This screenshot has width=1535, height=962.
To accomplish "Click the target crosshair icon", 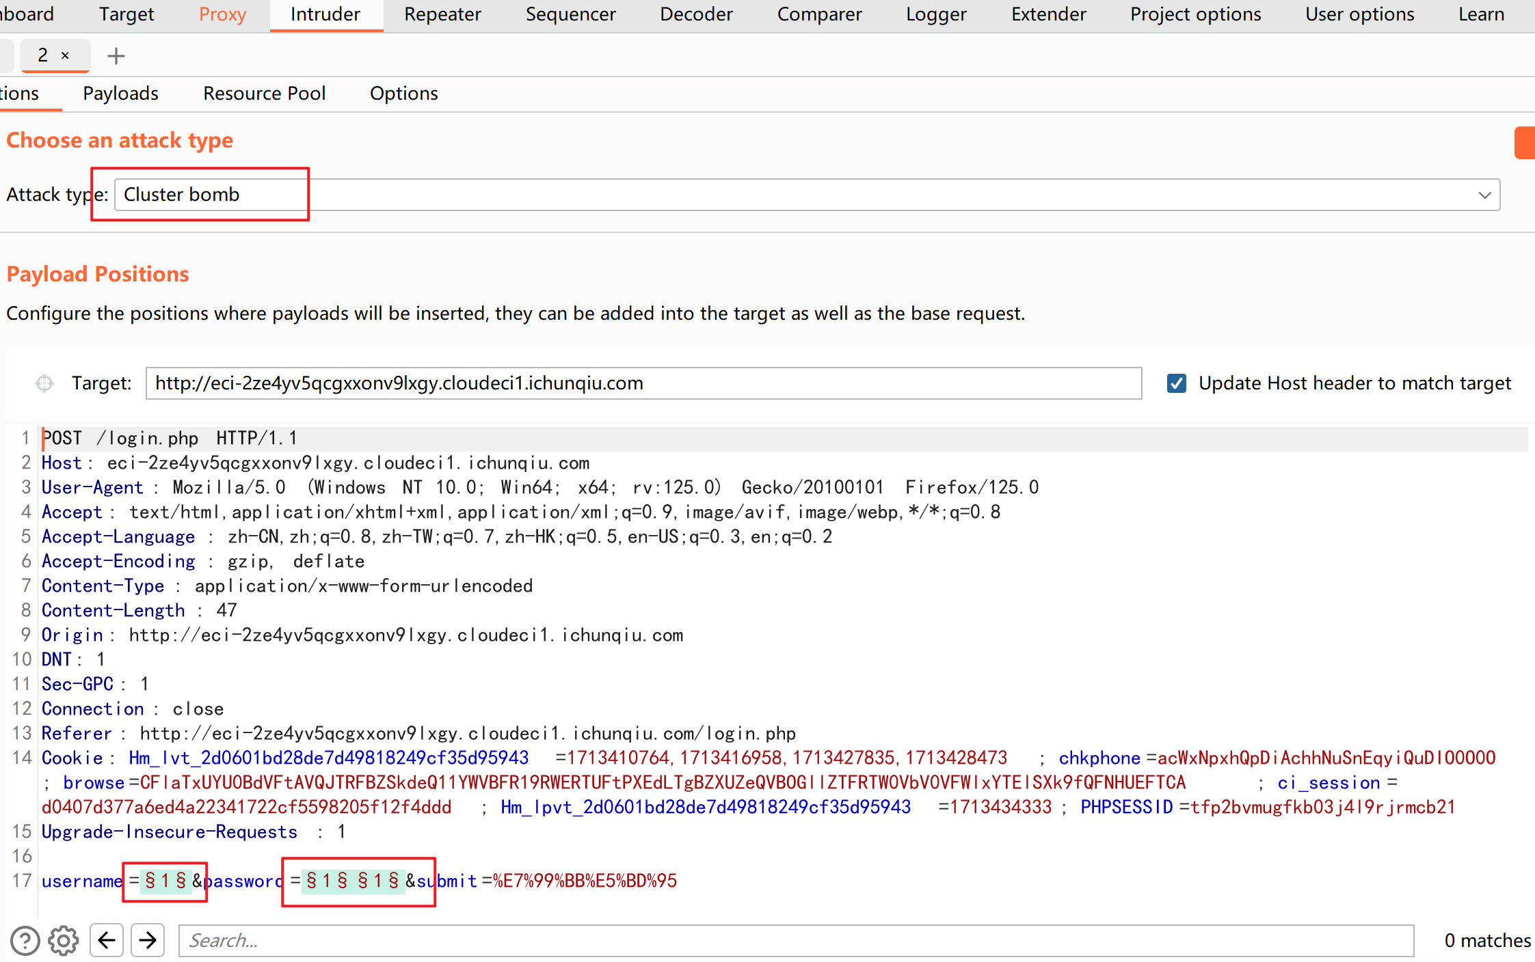I will pyautogui.click(x=44, y=383).
